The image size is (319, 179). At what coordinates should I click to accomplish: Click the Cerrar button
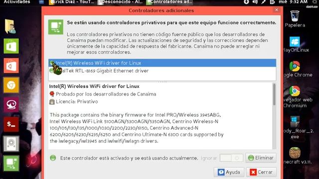(x=261, y=173)
